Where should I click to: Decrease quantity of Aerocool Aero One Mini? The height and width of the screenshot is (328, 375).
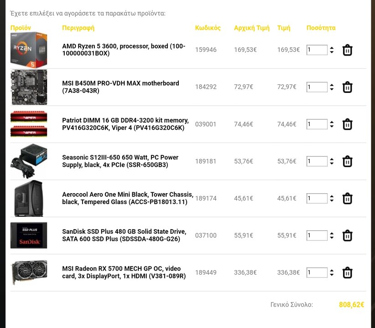pos(332,200)
